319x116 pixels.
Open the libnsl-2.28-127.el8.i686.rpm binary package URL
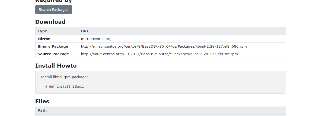(164, 47)
